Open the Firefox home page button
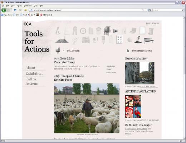Screen dimensions: 186x143 (x=25, y=10)
